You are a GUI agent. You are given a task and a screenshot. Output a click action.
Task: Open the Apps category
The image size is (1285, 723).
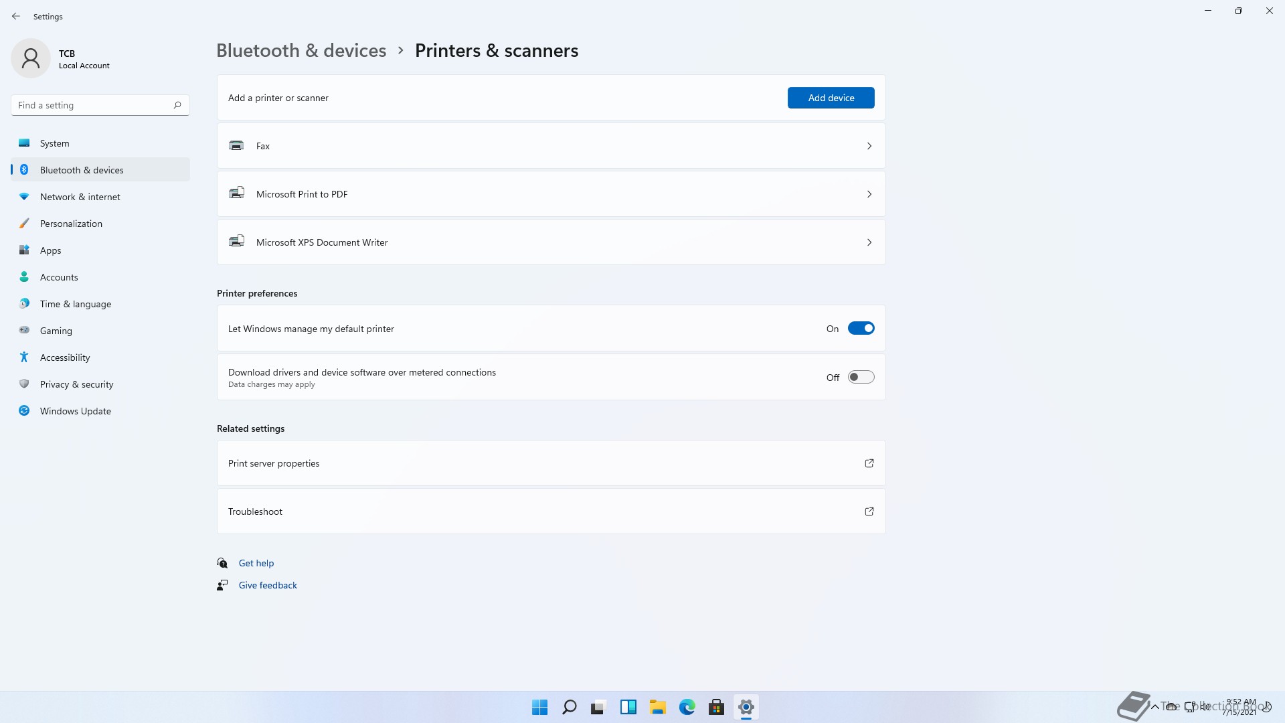pos(100,250)
